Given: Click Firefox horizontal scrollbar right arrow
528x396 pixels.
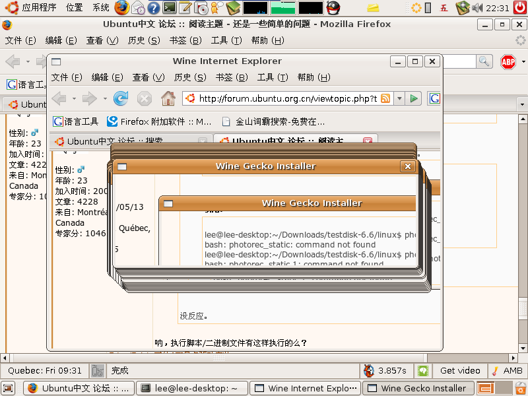Looking at the screenshot, I should pos(514,358).
